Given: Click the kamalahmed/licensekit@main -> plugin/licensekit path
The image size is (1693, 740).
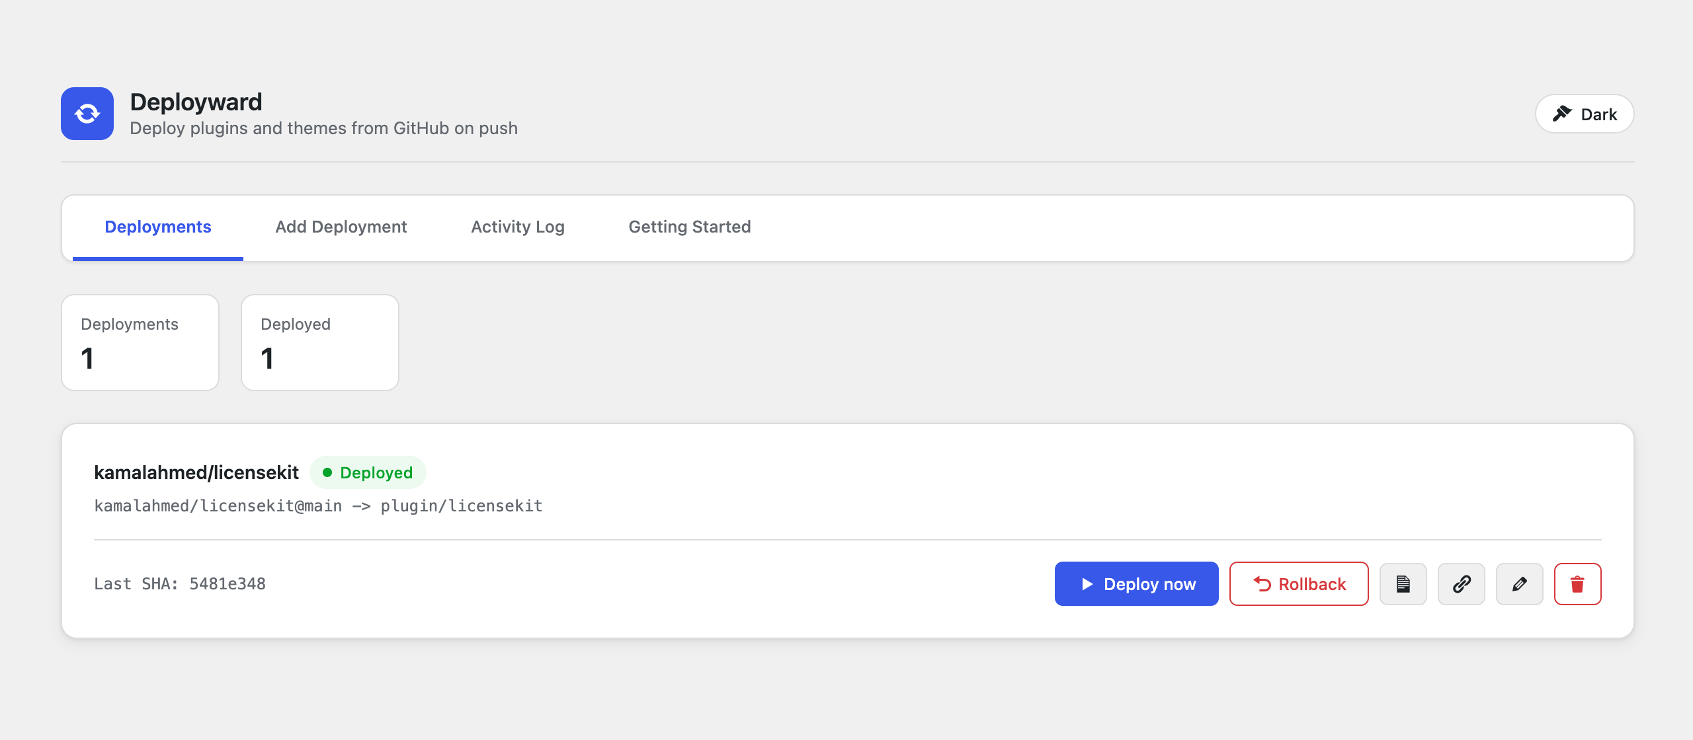Looking at the screenshot, I should click(x=318, y=506).
